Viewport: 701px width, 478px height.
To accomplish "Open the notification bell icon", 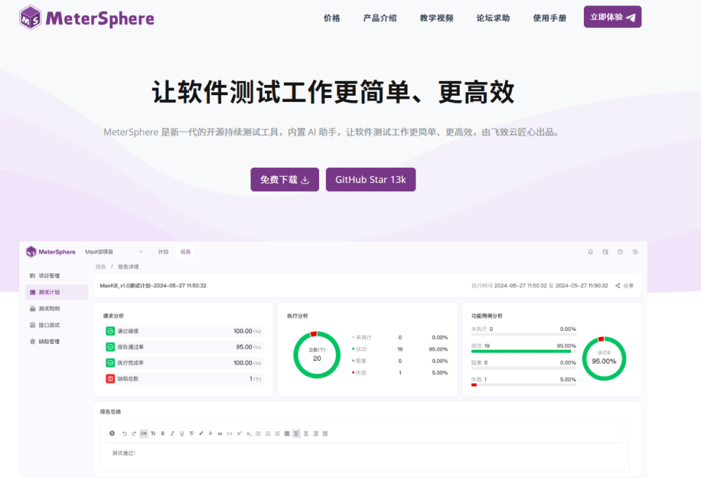I will coord(591,252).
